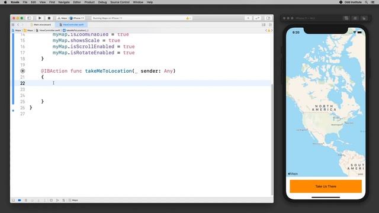Screen dimensions: 379x213
Task: Click simulator Rotate toolbar button
Action: click(x=364, y=18)
